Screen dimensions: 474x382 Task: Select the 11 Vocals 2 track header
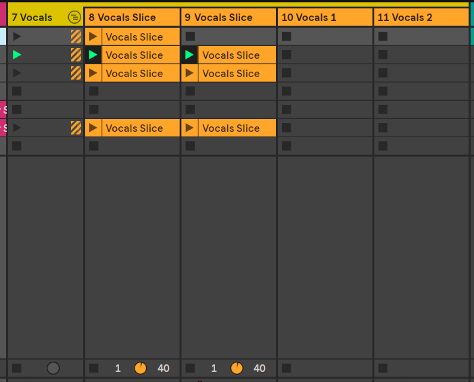[414, 18]
